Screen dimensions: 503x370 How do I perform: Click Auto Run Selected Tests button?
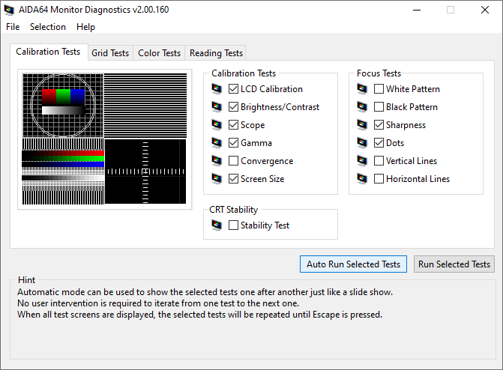tap(353, 264)
